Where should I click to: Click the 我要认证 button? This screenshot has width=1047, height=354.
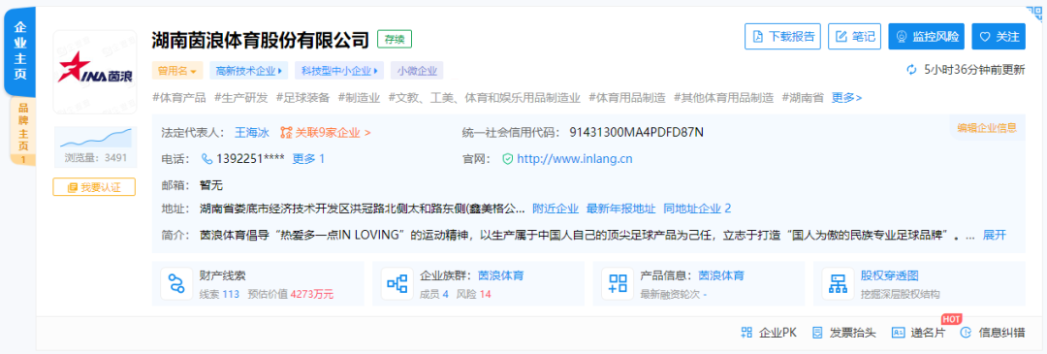(x=94, y=188)
